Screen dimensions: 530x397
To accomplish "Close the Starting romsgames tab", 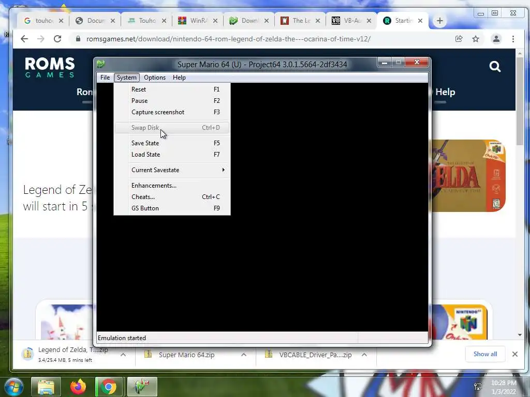I will click(420, 21).
